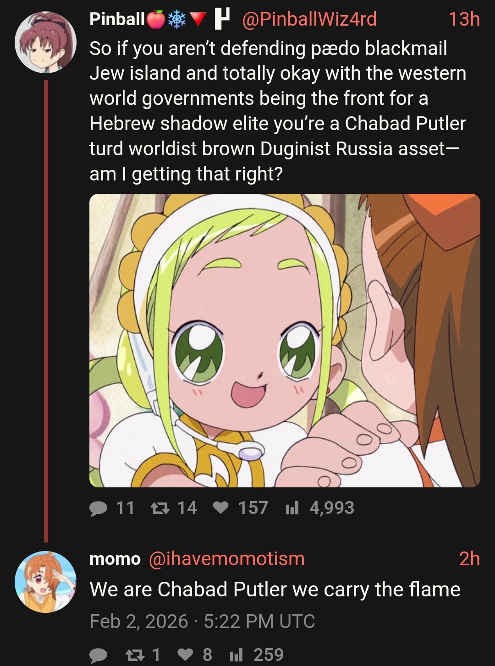Open the attached anime baby image
The width and height of the screenshot is (495, 666).
coord(285,340)
